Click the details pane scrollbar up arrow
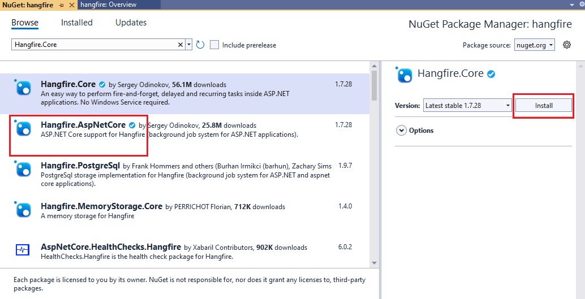The width and height of the screenshot is (585, 299). (x=580, y=66)
